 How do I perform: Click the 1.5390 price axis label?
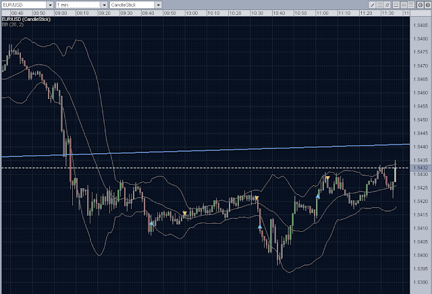pyautogui.click(x=421, y=282)
